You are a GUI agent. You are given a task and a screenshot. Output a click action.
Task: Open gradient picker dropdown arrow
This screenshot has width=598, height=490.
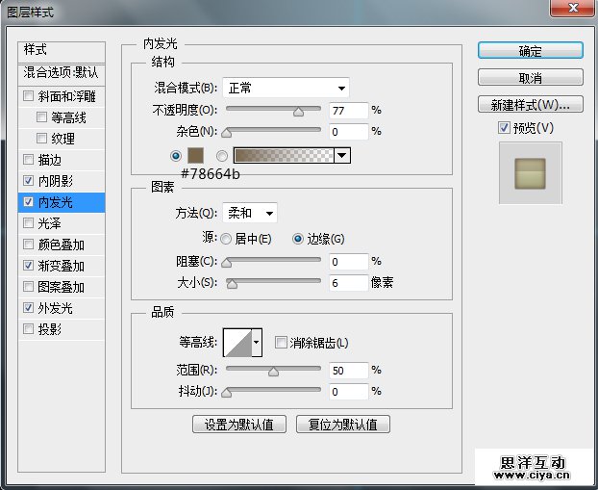pyautogui.click(x=341, y=155)
